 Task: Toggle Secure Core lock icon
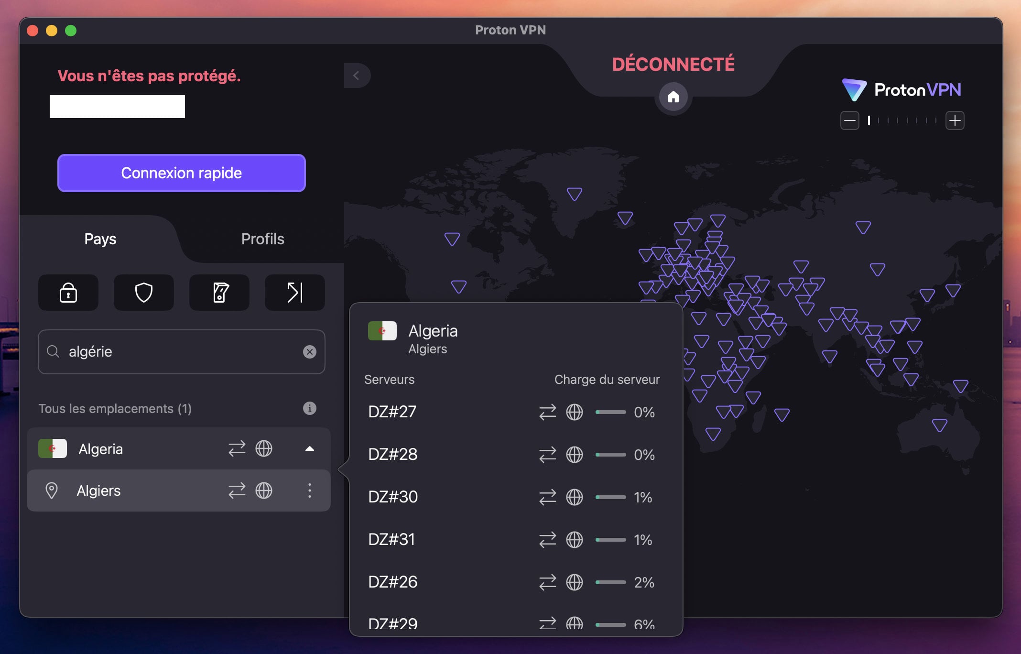[x=68, y=293]
